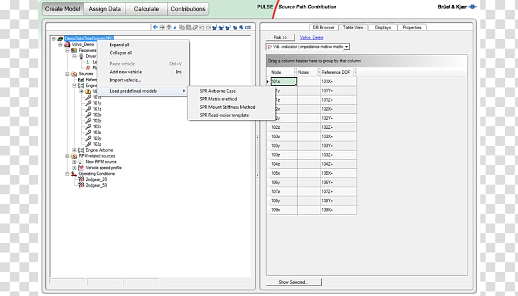Screen dimensions: 518x296
Task: Click the warning vibration indicator icon in the tree
Action: pyautogui.click(x=88, y=91)
